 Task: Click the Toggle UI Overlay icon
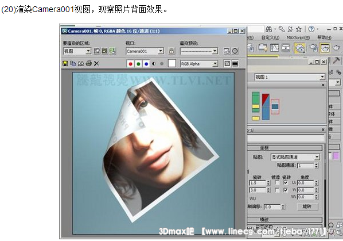(x=227, y=64)
